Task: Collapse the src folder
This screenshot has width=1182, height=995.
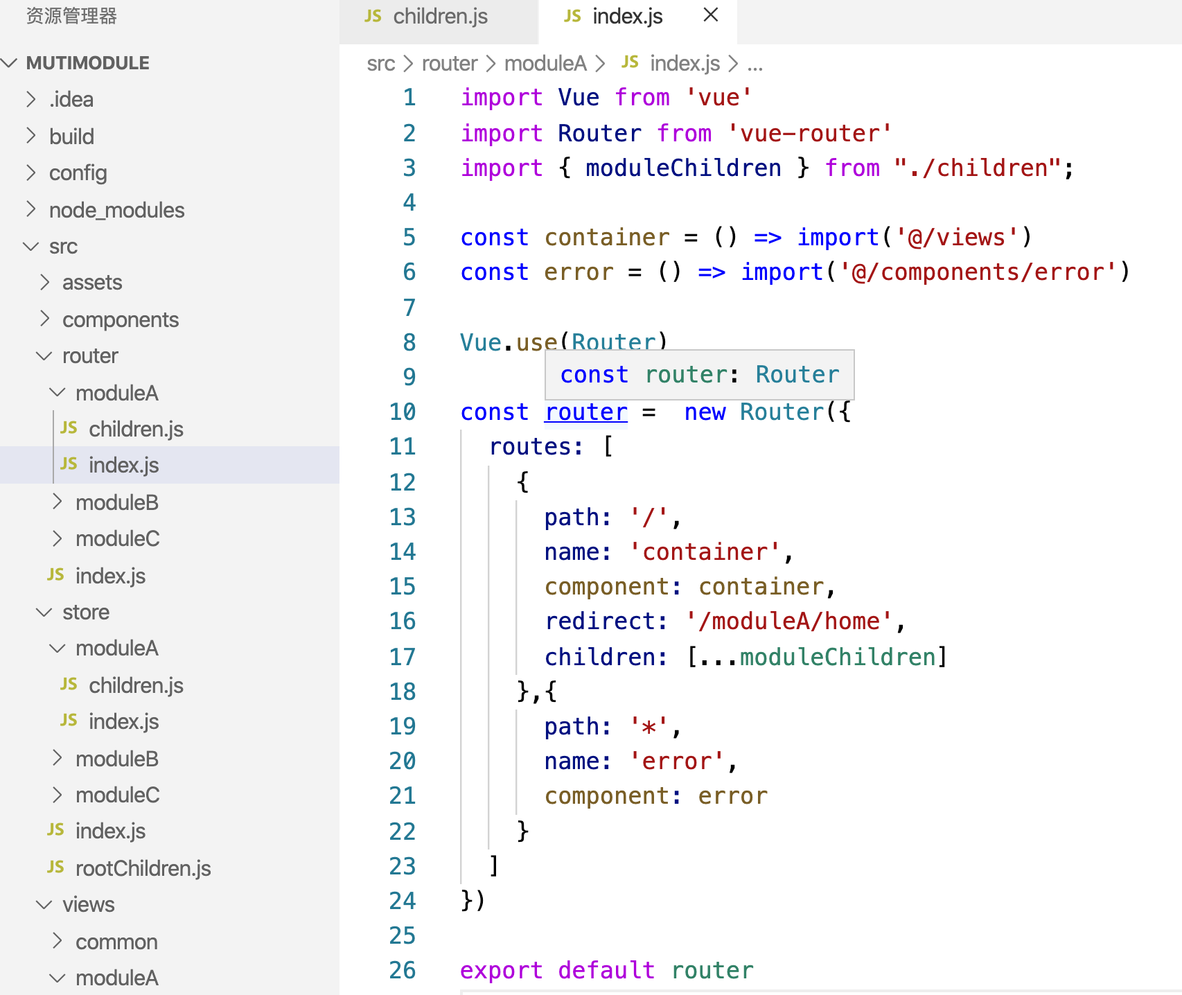Action: (30, 246)
